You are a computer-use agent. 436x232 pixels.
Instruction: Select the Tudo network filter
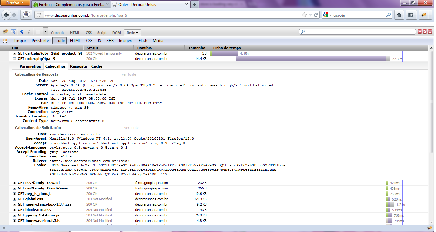pyautogui.click(x=60, y=41)
